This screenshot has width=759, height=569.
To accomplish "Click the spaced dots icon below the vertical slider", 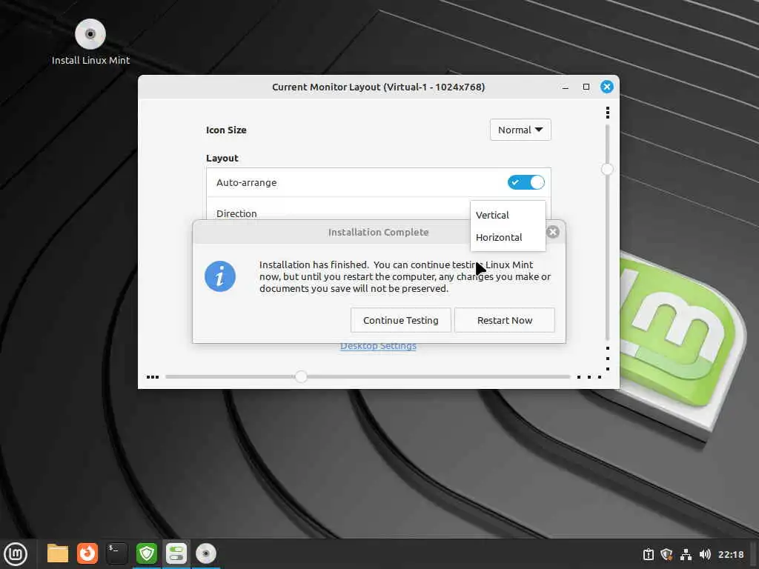I will click(x=608, y=359).
